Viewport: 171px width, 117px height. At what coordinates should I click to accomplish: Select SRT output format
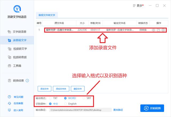click(x=87, y=98)
